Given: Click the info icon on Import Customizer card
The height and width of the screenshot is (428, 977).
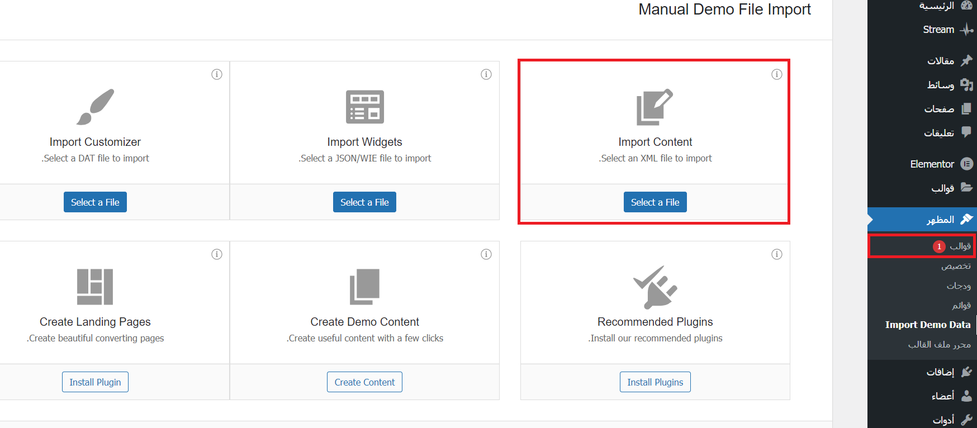Looking at the screenshot, I should pos(217,74).
